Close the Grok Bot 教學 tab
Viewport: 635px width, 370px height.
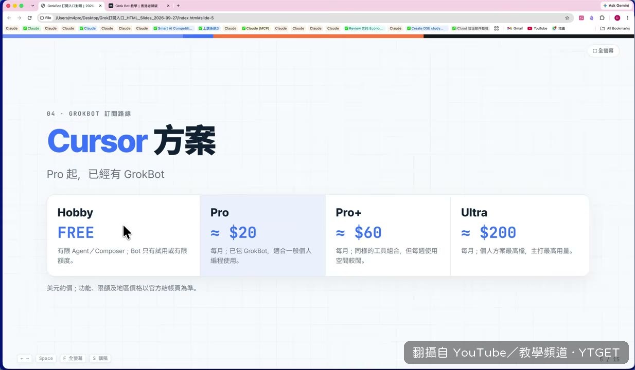click(168, 6)
